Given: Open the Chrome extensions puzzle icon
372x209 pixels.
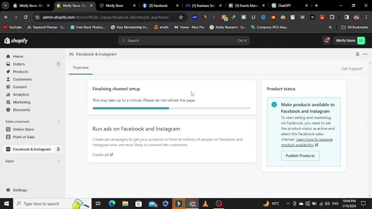Looking at the screenshot, I should [x=332, y=17].
